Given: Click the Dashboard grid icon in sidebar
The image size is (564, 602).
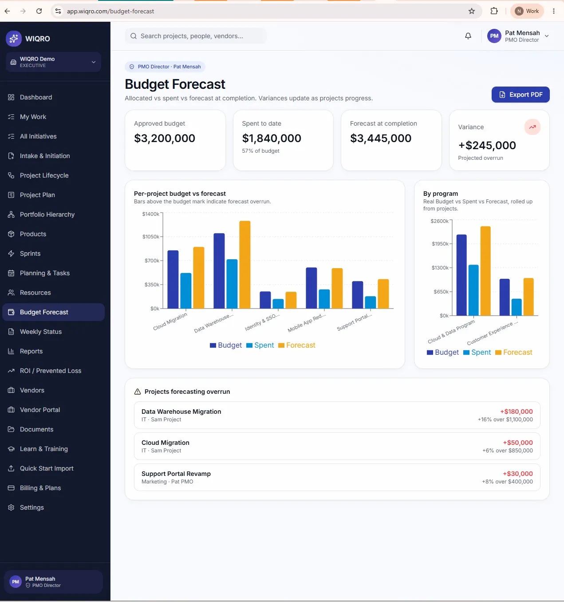Looking at the screenshot, I should (11, 97).
